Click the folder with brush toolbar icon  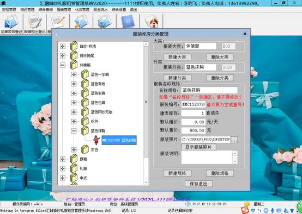coord(81,22)
